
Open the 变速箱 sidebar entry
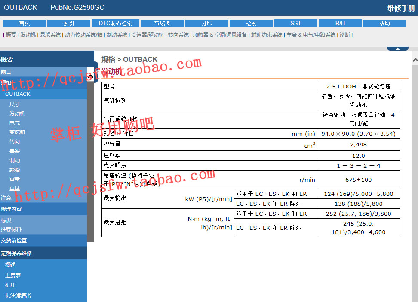pyautogui.click(x=17, y=132)
